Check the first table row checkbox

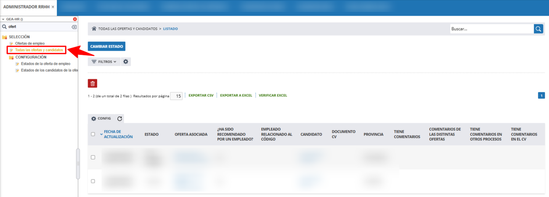[93, 157]
